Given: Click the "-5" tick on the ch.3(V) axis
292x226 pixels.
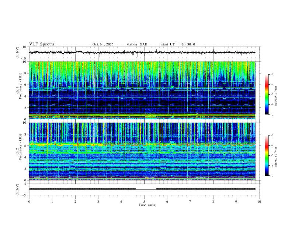Looking at the screenshot, I should tap(25, 195).
